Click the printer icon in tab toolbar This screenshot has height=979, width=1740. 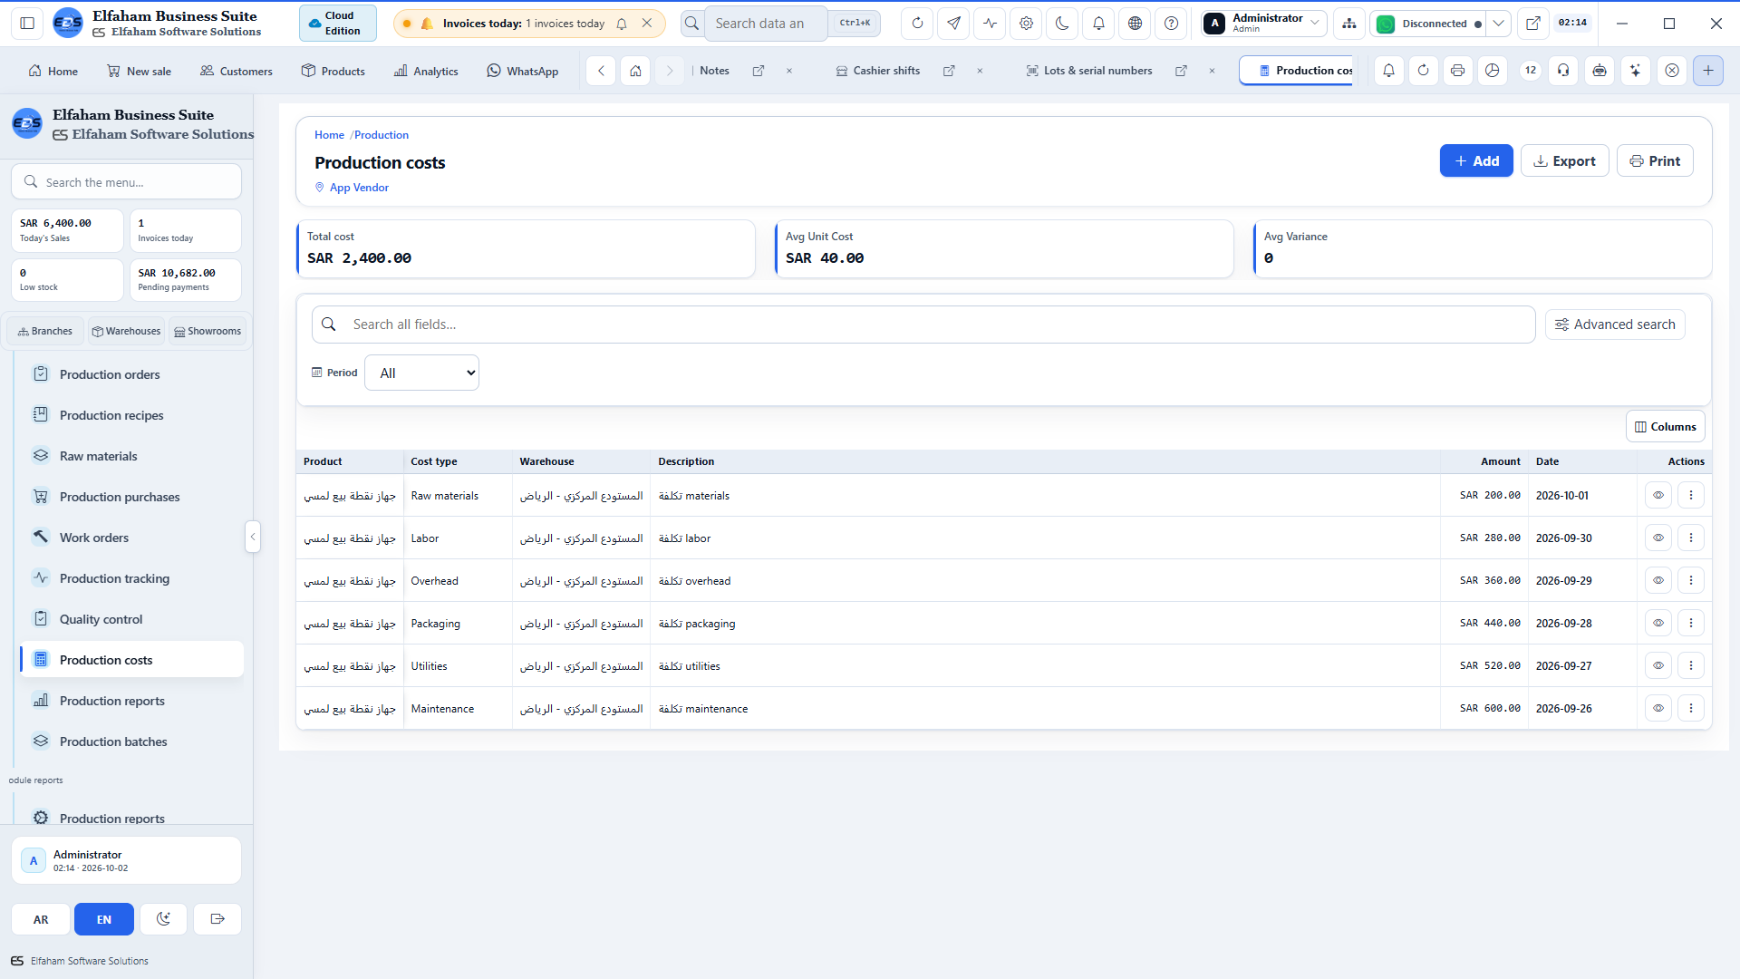pyautogui.click(x=1457, y=71)
